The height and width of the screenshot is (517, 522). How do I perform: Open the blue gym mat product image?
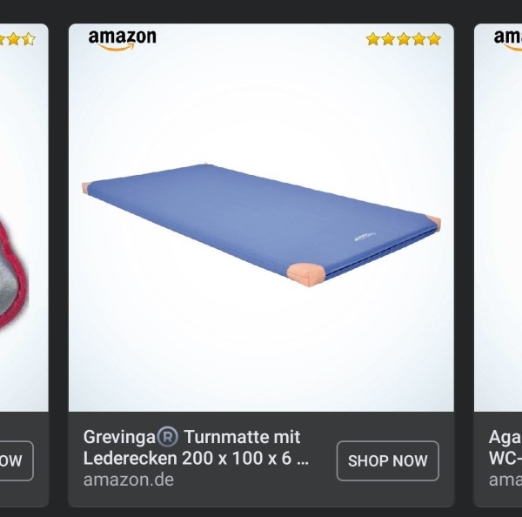261,225
